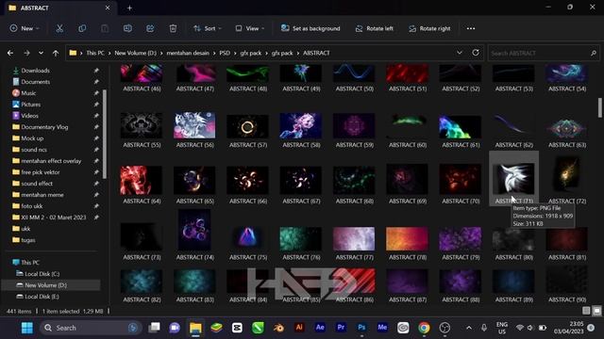Select the ABSTRACT (78) thumbnail

coord(407,239)
